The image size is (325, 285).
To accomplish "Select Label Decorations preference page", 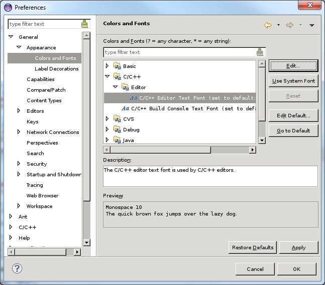I will point(56,68).
